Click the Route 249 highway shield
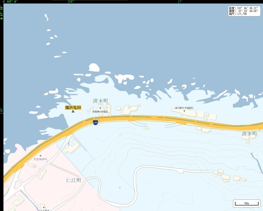 pos(95,122)
